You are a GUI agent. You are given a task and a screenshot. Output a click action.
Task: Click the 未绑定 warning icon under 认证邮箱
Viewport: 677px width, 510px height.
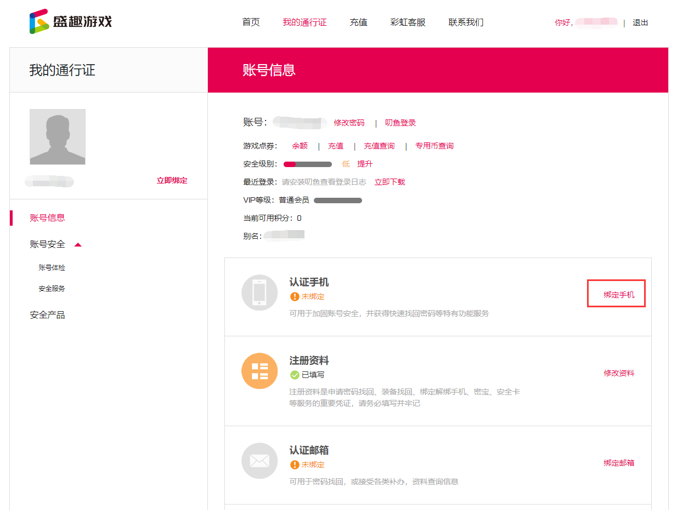click(295, 465)
